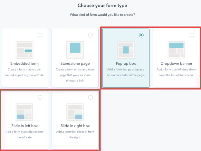This screenshot has height=151, width=201.
Task: Select the Standalone page radio button
Action: click(91, 35)
